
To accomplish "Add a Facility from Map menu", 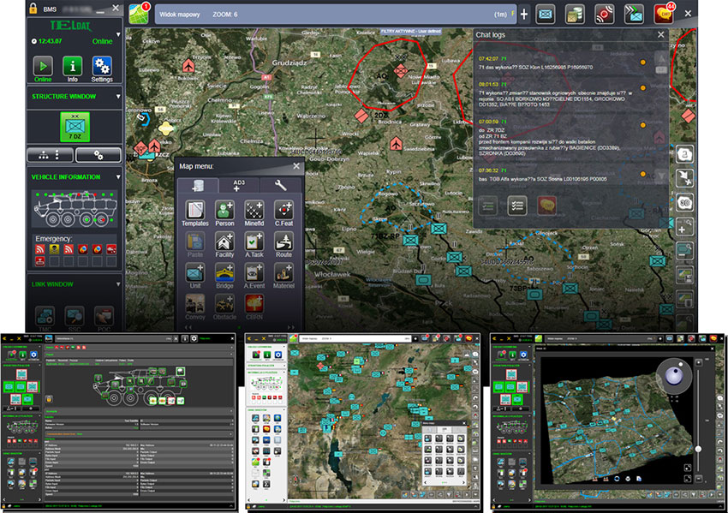I will 224,245.
